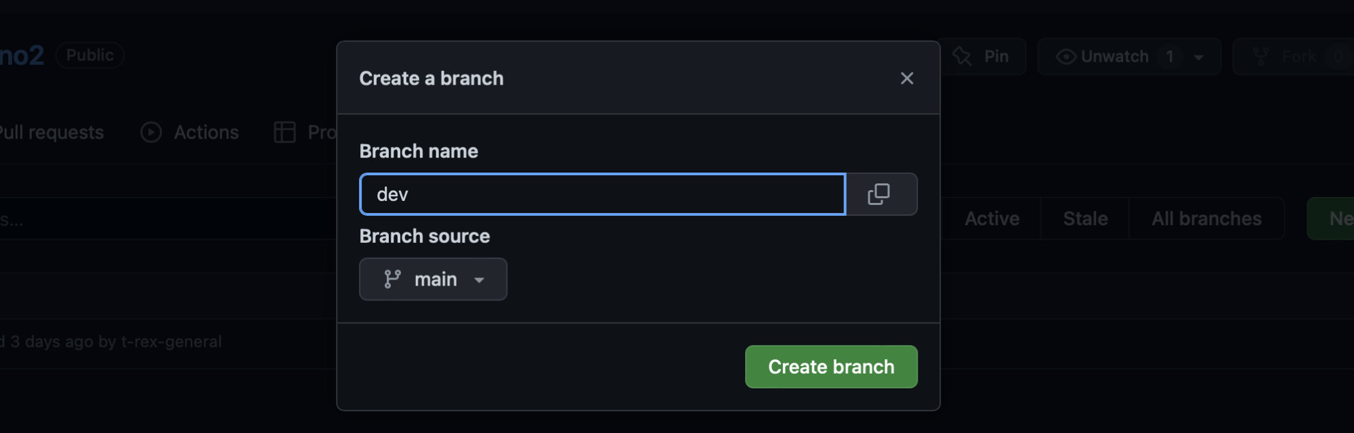
Task: Select the Stale branches filter
Action: tap(1085, 219)
